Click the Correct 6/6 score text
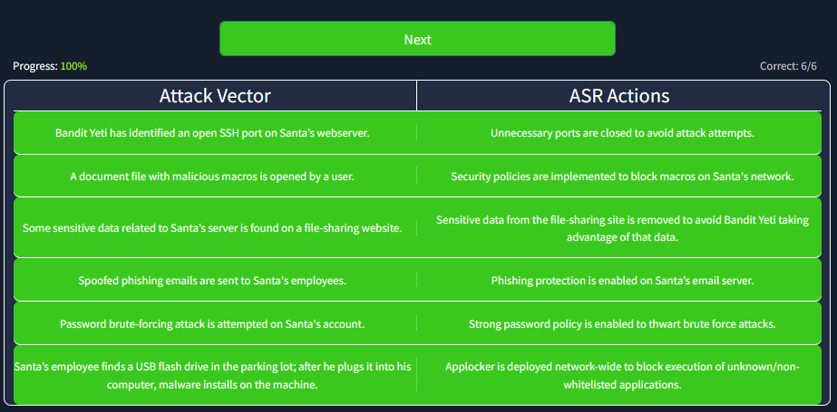The width and height of the screenshot is (837, 412). [788, 66]
